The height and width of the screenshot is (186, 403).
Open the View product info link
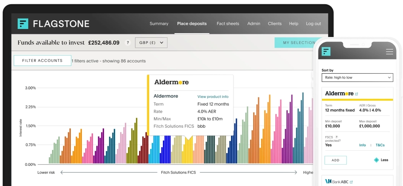[x=213, y=96]
